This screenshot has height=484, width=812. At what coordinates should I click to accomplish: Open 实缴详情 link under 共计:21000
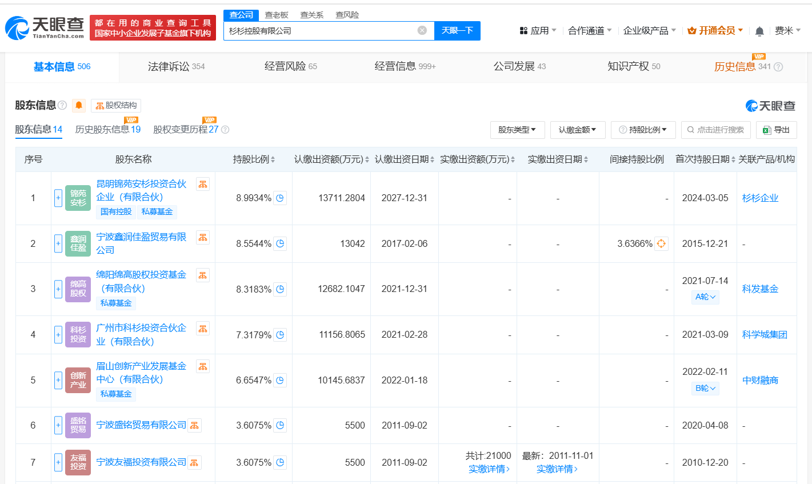tap(489, 469)
